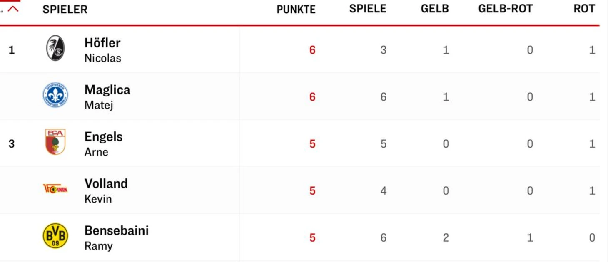
Task: Sort table by SPIELE column
Action: pyautogui.click(x=368, y=9)
